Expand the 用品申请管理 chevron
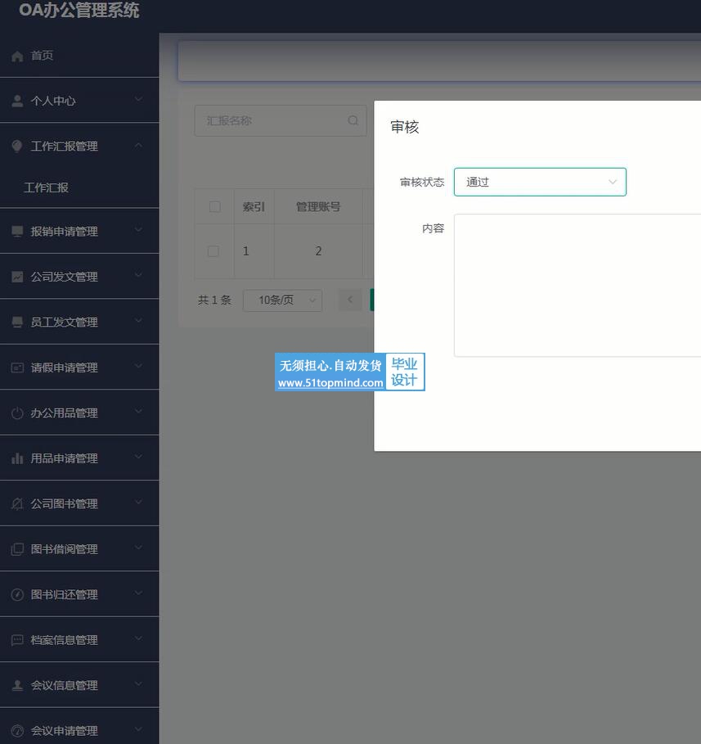The image size is (701, 744). click(x=138, y=457)
